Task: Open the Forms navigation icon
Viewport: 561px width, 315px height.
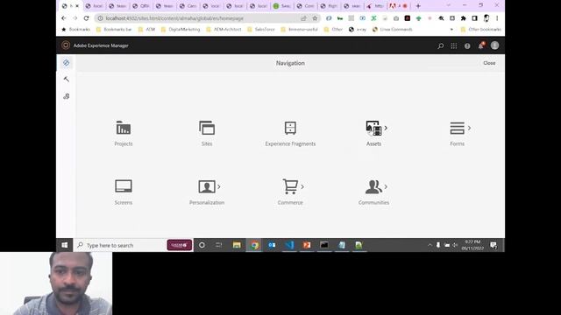Action: (457, 129)
